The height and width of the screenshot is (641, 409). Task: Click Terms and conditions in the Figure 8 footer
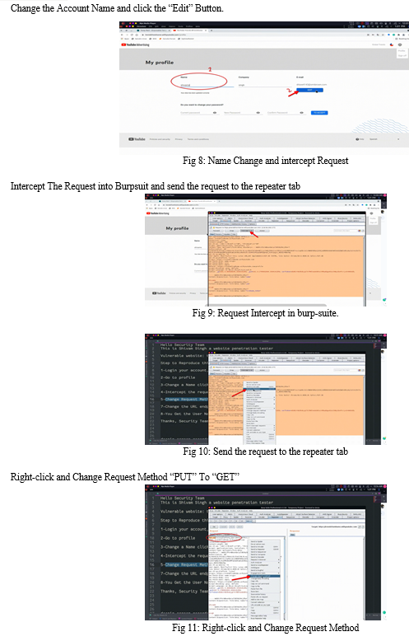198,139
